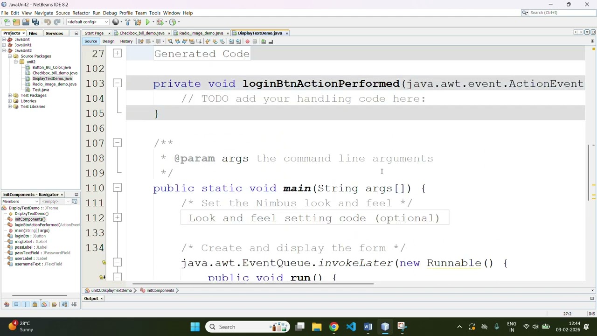Click the New Project toolbar icon

[x=16, y=22]
